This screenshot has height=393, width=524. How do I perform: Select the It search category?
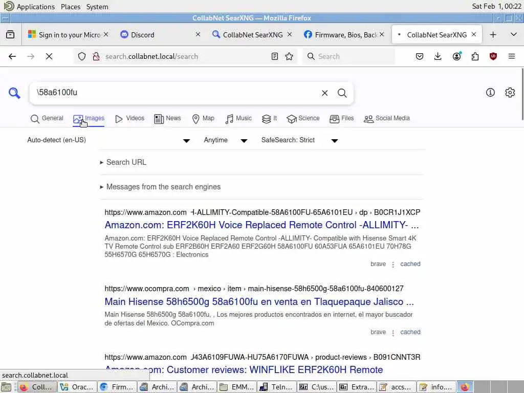coord(269,118)
